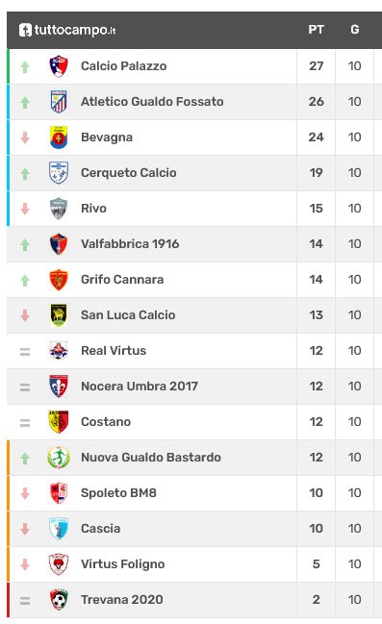This screenshot has height=624, width=382.
Task: Open the Nocera Umbra 2017 team link
Action: click(140, 386)
